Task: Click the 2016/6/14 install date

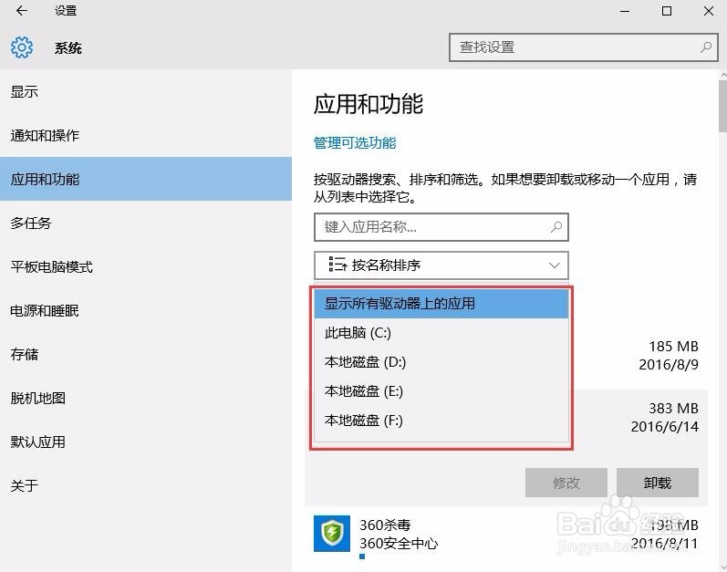Action: (664, 426)
